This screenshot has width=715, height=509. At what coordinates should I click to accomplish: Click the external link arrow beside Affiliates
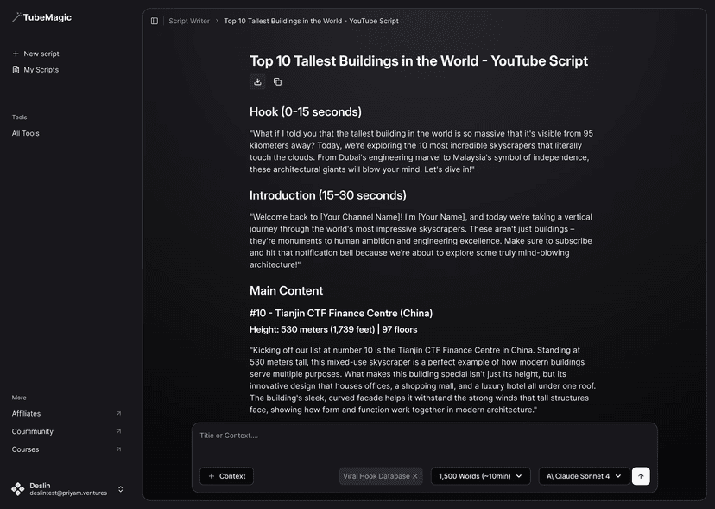118,413
